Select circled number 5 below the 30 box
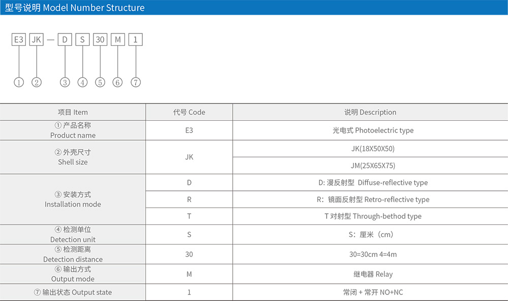508x301 pixels. point(100,82)
